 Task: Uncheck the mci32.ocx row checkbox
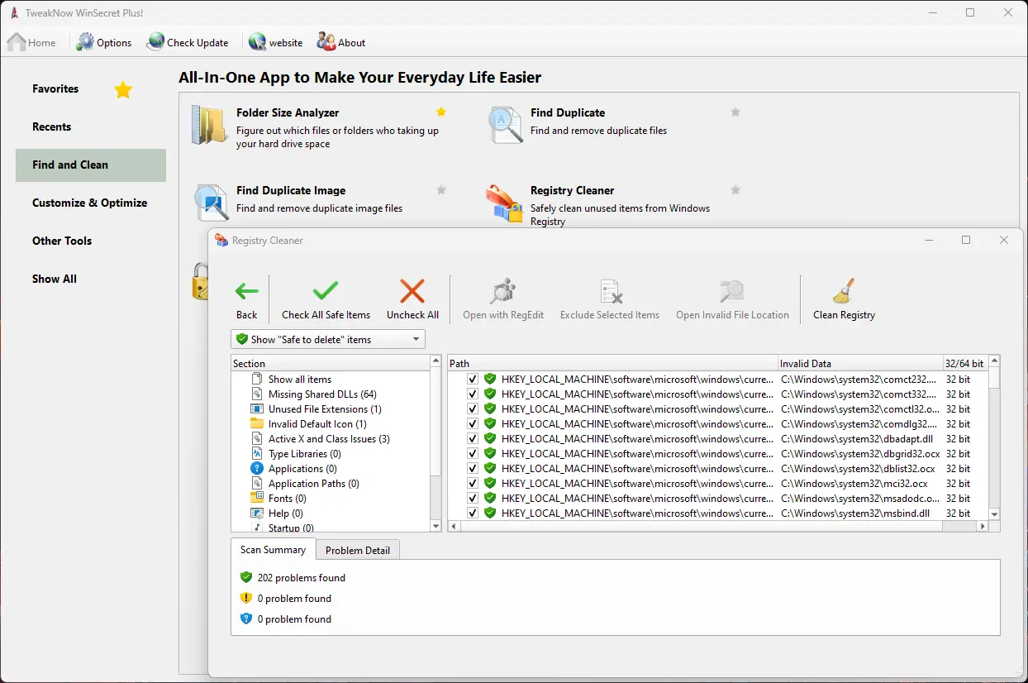473,483
